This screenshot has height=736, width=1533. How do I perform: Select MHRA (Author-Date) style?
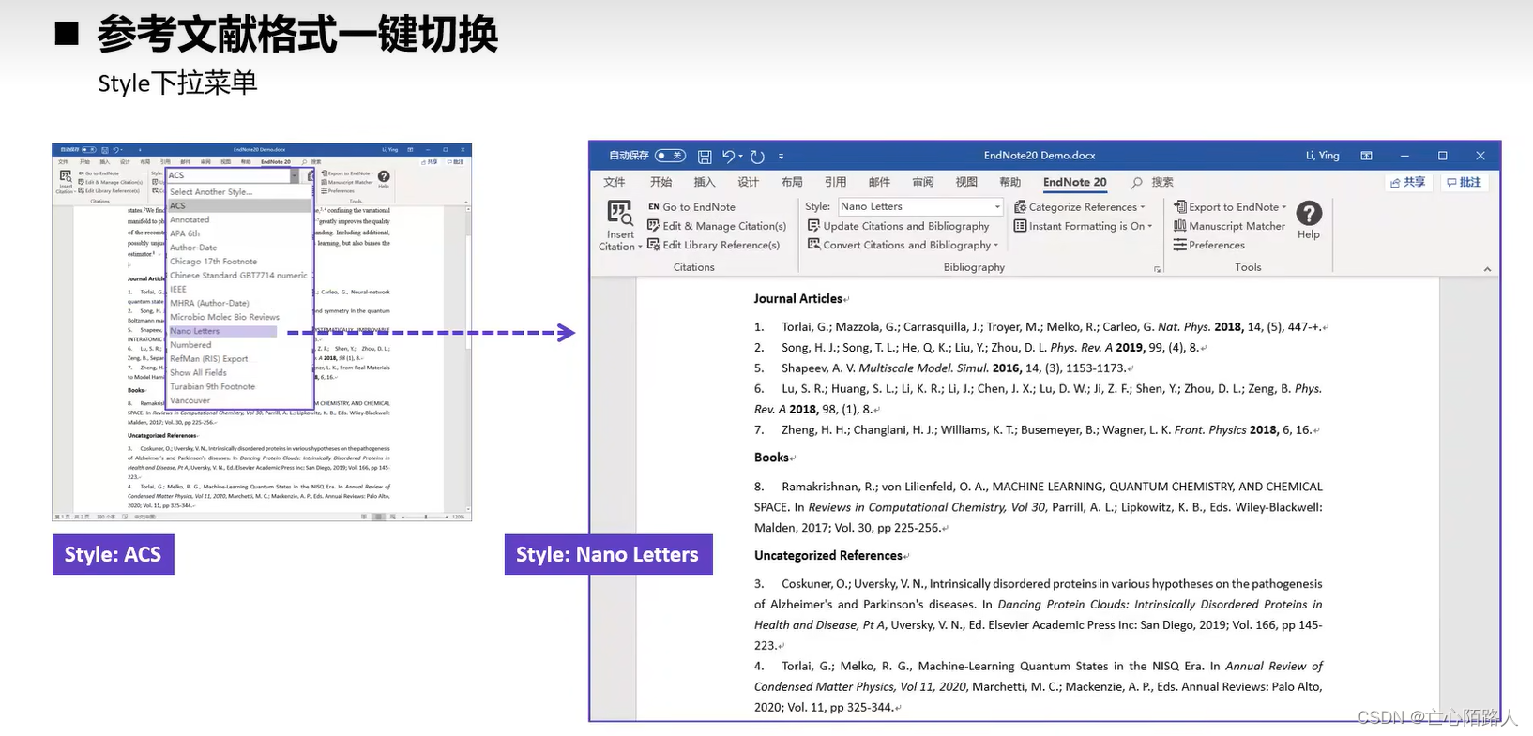[x=239, y=303]
